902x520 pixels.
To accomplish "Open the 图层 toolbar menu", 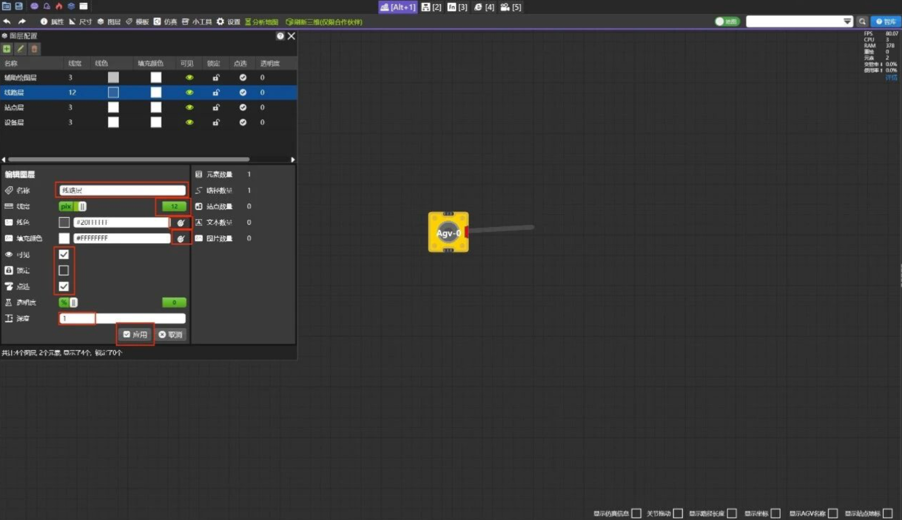I will [109, 22].
